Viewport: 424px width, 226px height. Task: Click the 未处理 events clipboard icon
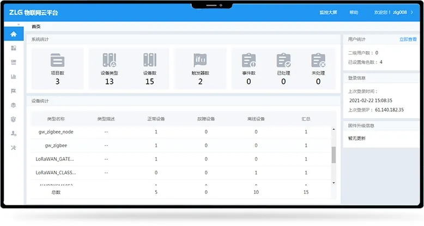pos(318,60)
